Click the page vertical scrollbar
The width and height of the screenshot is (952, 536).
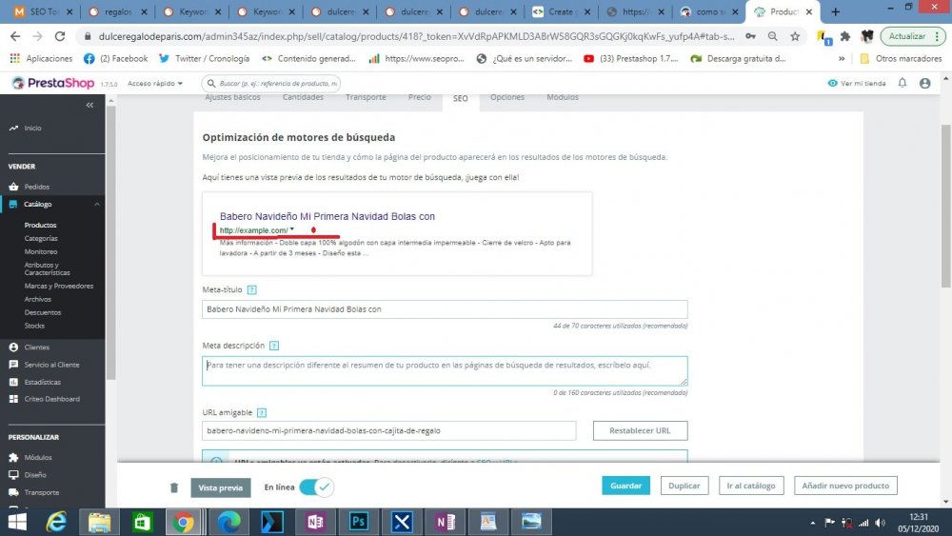[946, 207]
